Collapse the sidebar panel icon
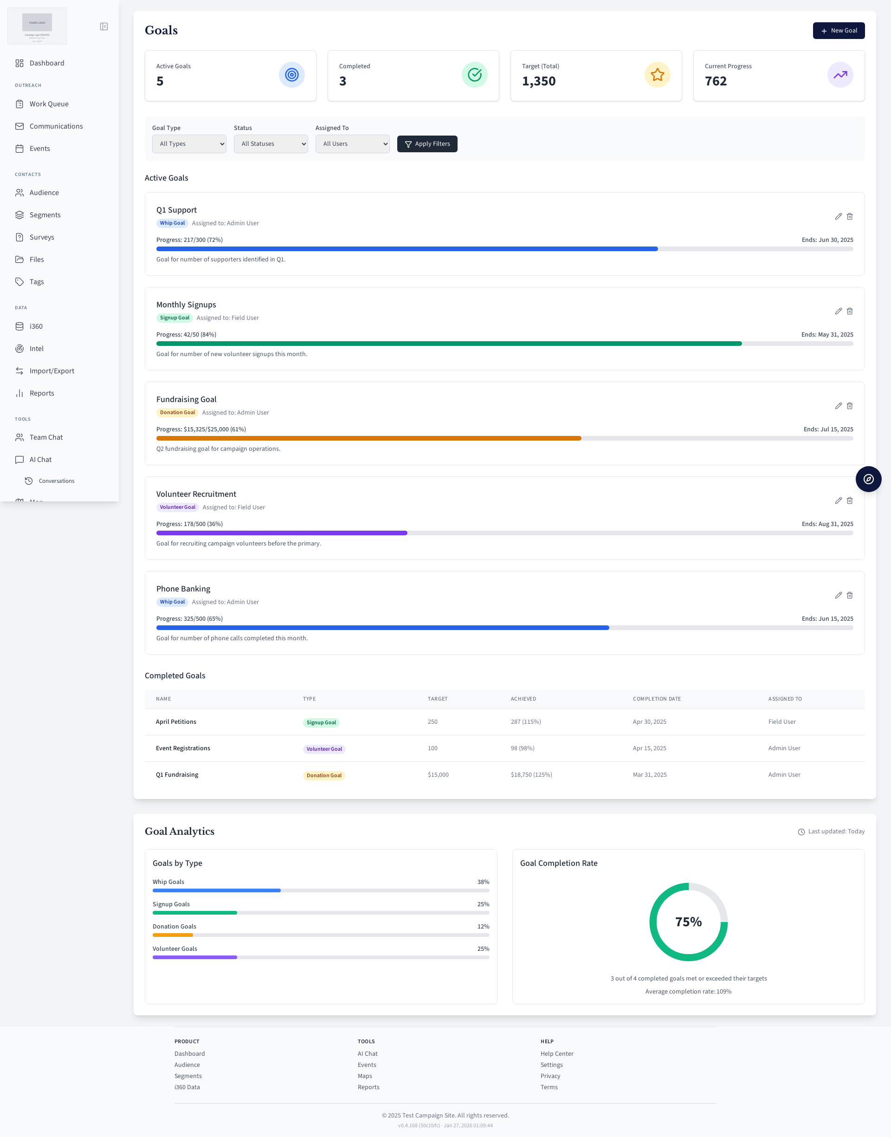Screen dimensions: 891x1137 pos(104,26)
